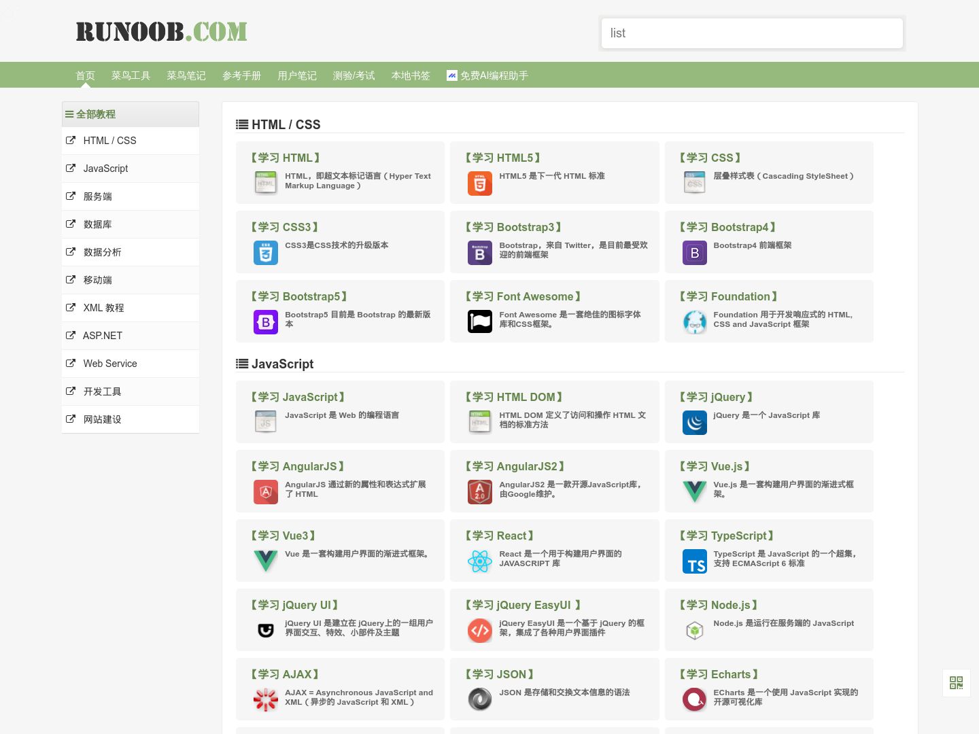Click the Bootstrap3 B icon

coord(480,253)
